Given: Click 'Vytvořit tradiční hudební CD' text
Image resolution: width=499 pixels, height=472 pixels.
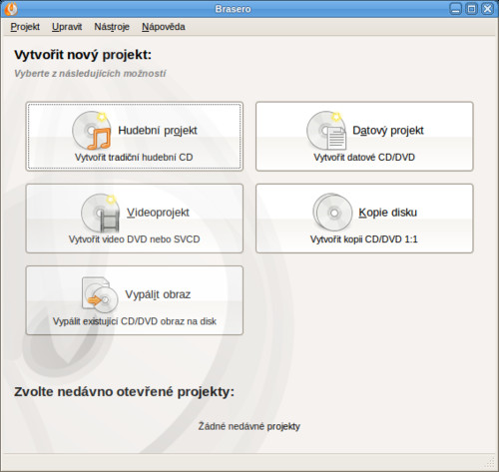Looking at the screenshot, I should (134, 157).
